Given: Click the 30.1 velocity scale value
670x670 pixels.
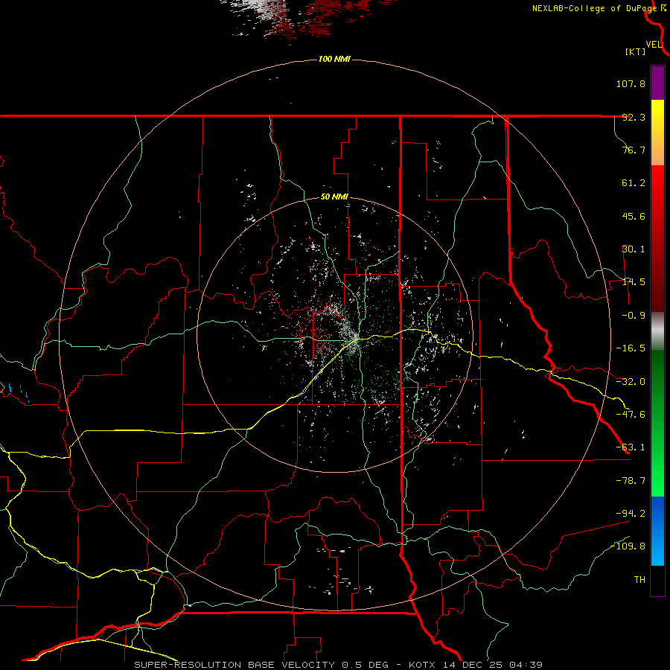Looking at the screenshot, I should click(634, 249).
